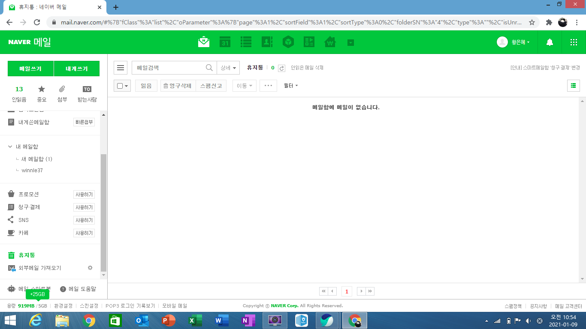Open the Office document icon in header
586x329 pixels.
coord(309,42)
